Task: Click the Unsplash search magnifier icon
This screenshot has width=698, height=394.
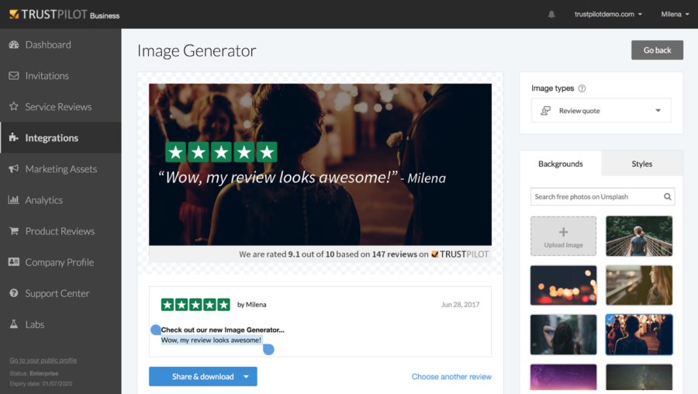Action: click(667, 196)
